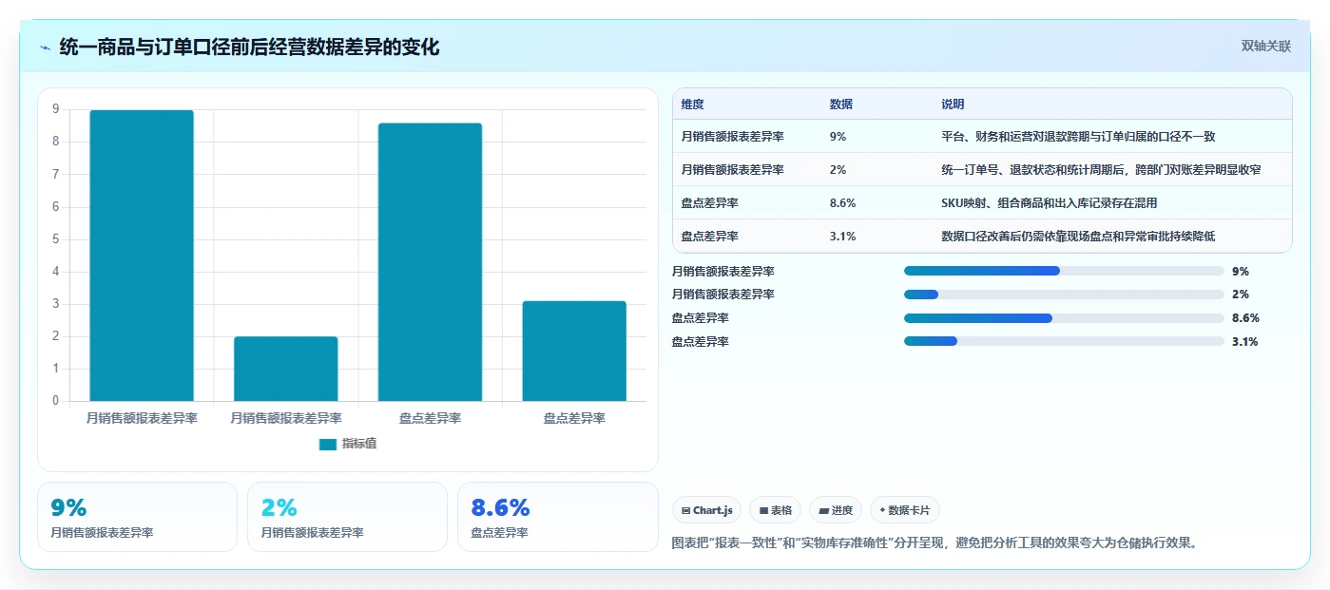Click the pulse icon beside the title

[45, 47]
